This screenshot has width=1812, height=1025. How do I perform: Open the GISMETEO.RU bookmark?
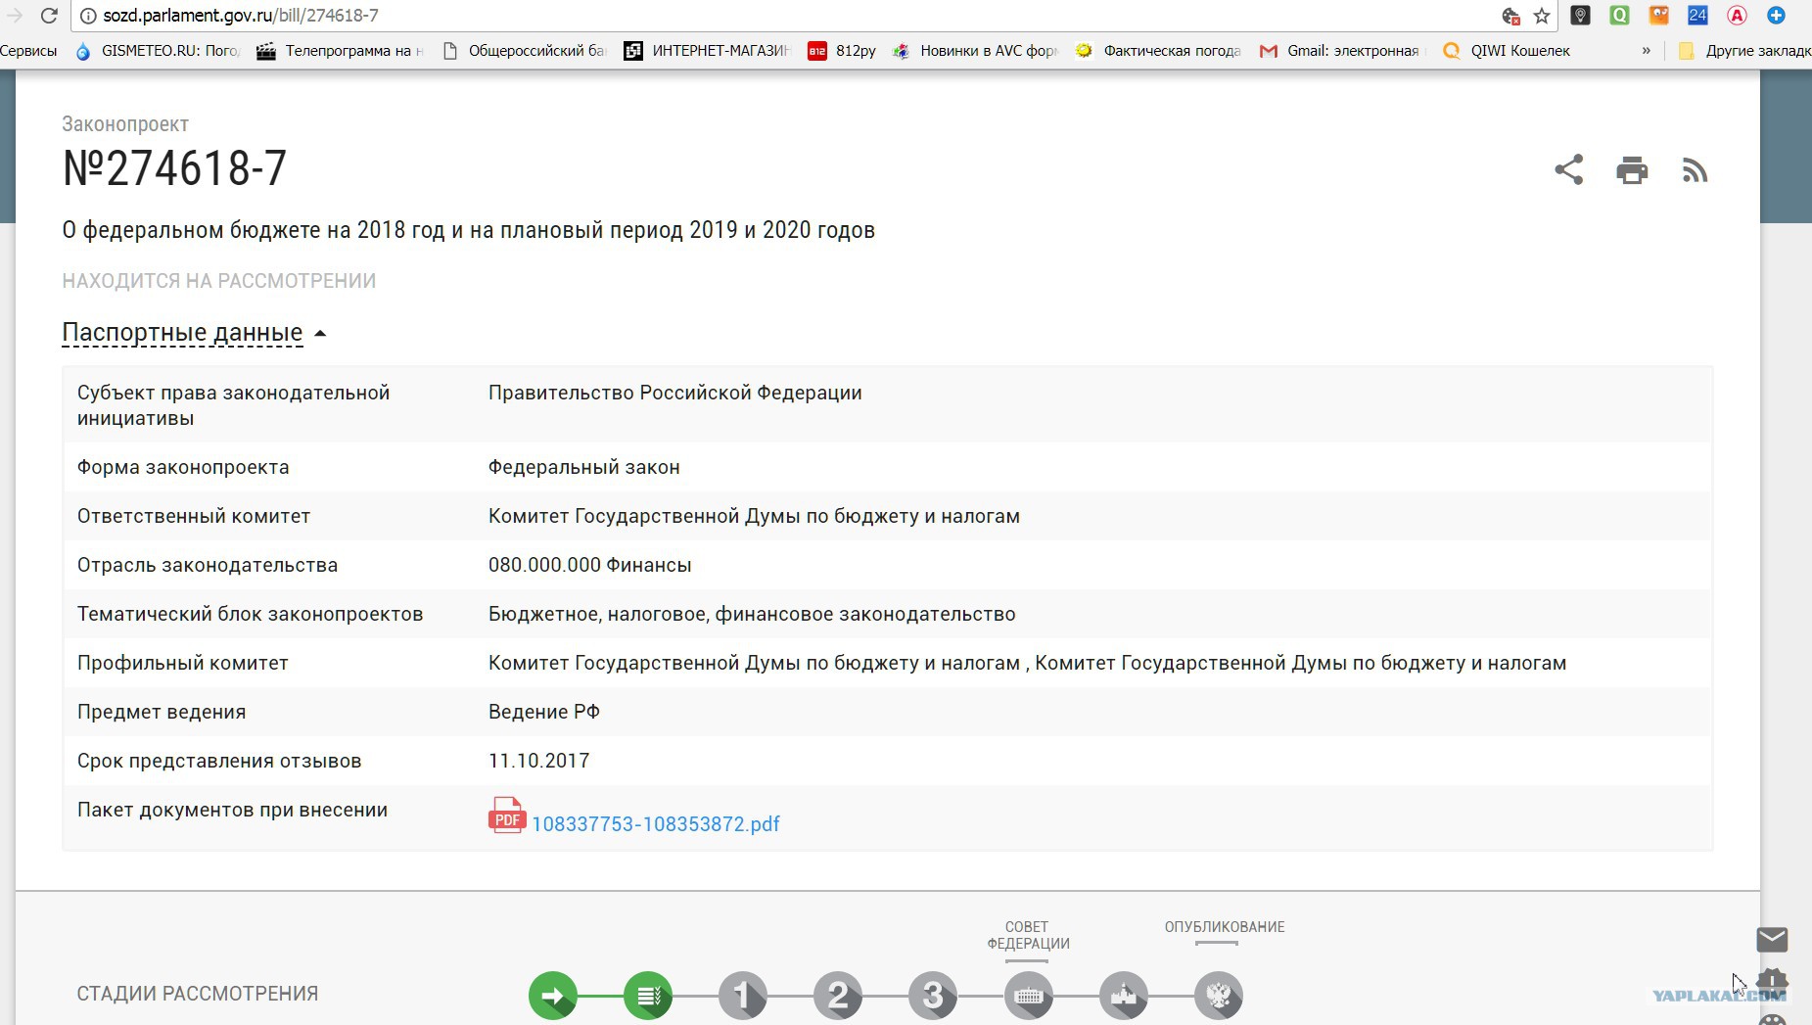159,51
